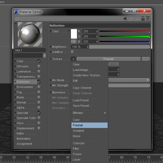The height and width of the screenshot is (163, 163).
Task: Enable the Normal channel checkbox
Action: pyautogui.click(x=39, y=102)
